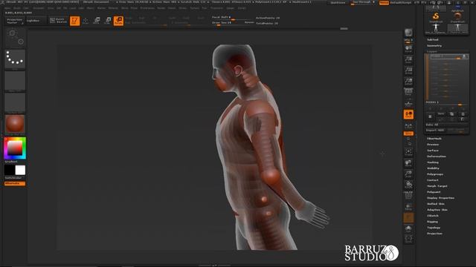476x267 pixels.
Task: Open Projection Master
Action: [x=15, y=21]
